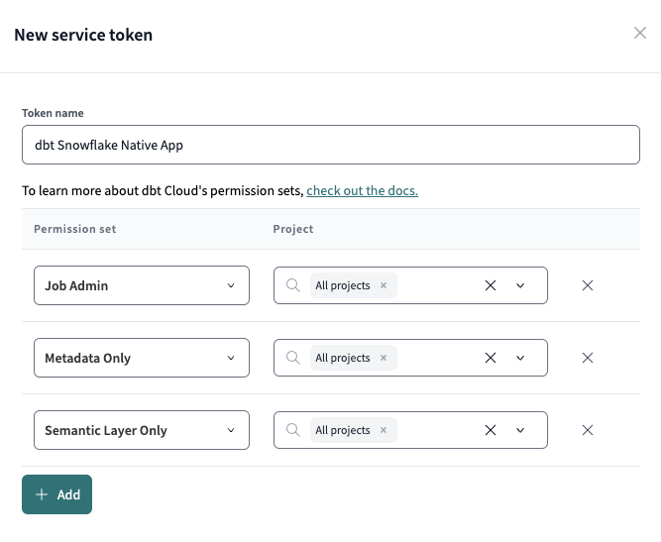Expand project list chevron for Metadata Only
This screenshot has height=542, width=661.
pos(520,358)
